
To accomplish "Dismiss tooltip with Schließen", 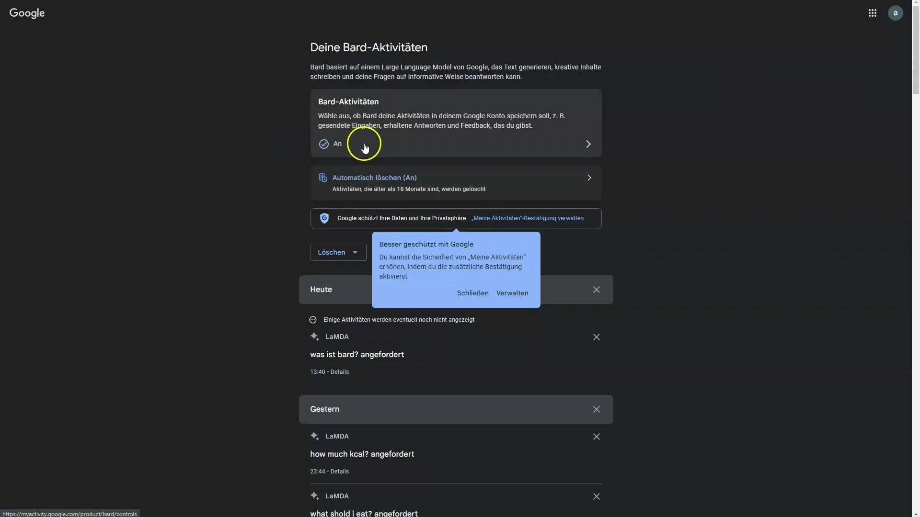I will [472, 293].
